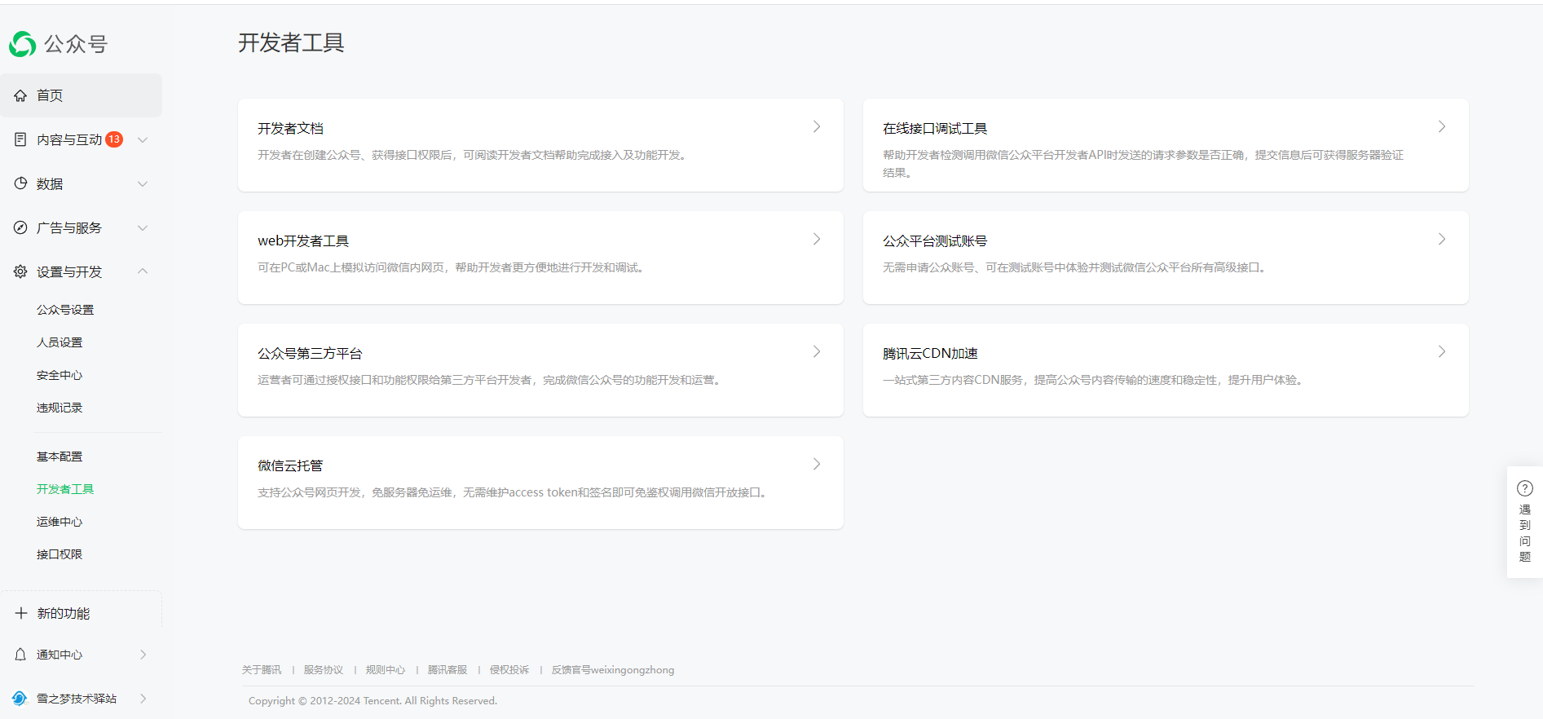Click description text under web开发者工具
Viewport: 1543px width, 719px height.
pyautogui.click(x=453, y=267)
